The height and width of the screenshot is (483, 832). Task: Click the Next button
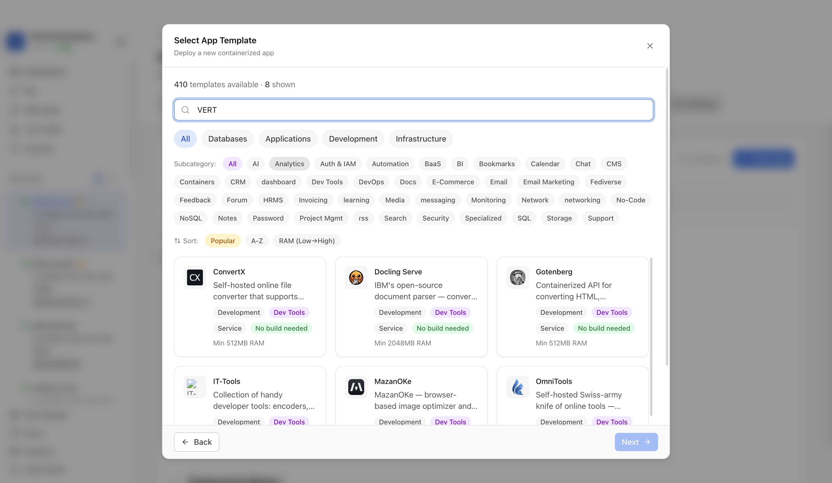point(636,442)
